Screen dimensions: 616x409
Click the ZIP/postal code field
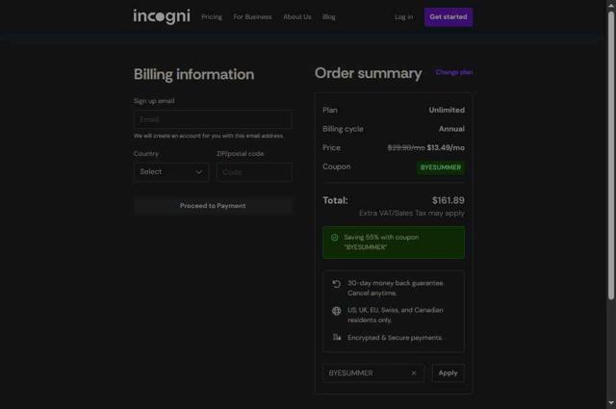point(254,172)
